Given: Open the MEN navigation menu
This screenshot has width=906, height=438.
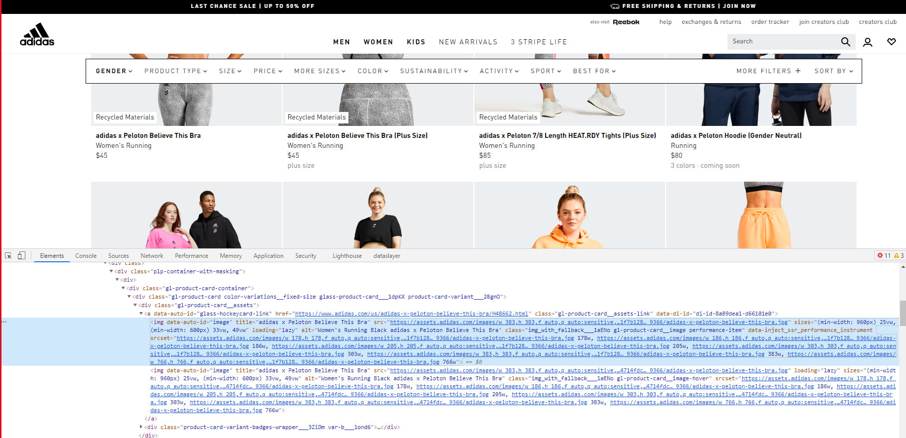Looking at the screenshot, I should 341,42.
